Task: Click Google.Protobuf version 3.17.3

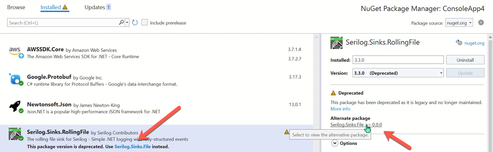Action: [294, 77]
